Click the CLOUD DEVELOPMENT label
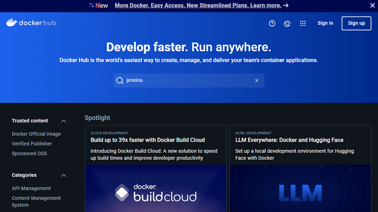378x212 pixels. (109, 133)
